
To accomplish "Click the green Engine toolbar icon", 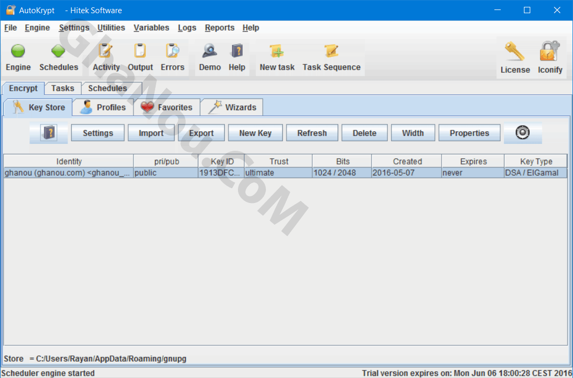I will (18, 51).
